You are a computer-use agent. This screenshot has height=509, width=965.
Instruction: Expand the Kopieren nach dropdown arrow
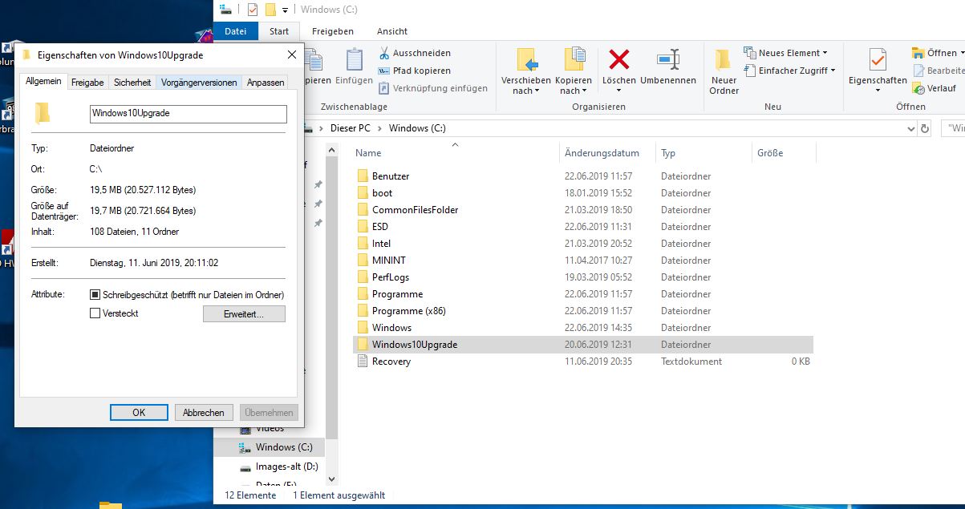(x=584, y=91)
